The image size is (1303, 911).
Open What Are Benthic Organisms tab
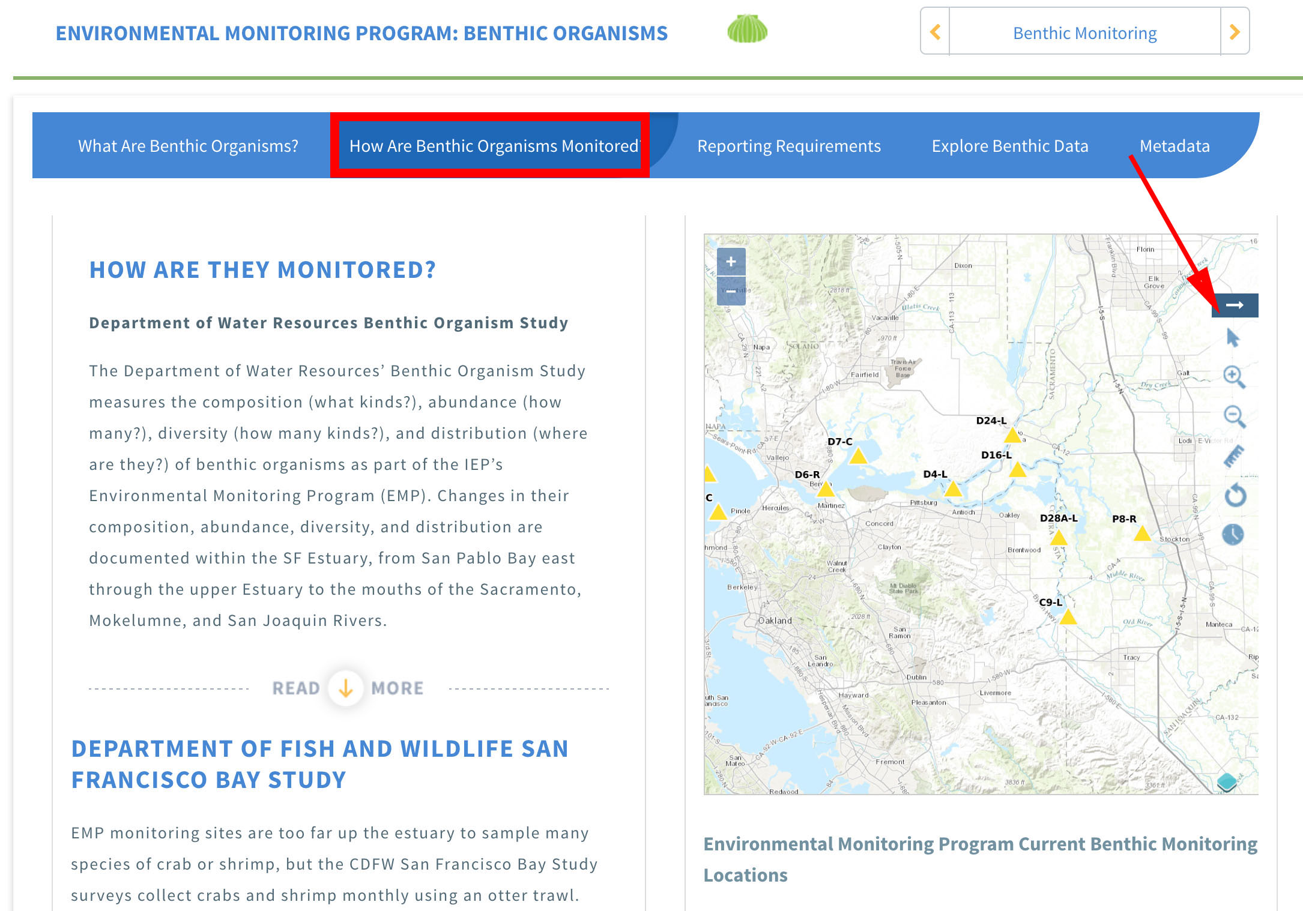click(x=188, y=146)
